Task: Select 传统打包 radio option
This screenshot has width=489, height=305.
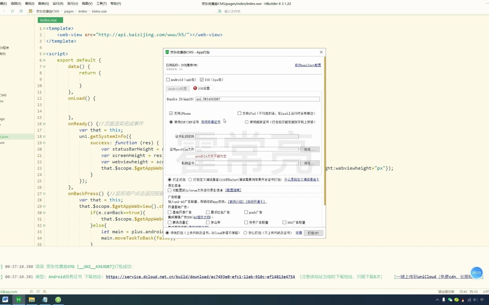Action: pos(167,233)
